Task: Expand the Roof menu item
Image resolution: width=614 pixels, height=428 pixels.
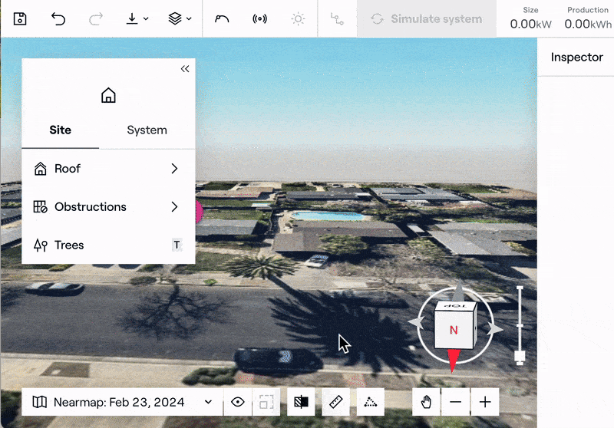Action: point(108,169)
